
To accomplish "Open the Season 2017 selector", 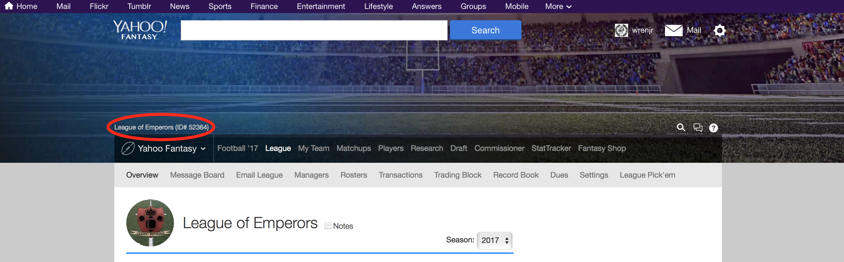I will pyautogui.click(x=495, y=240).
